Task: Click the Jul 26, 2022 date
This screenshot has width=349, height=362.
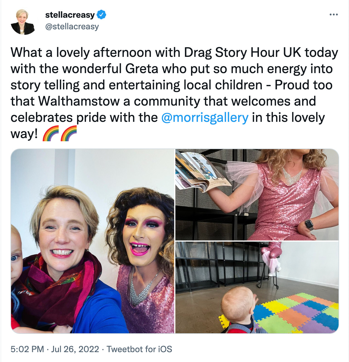Action: pyautogui.click(x=75, y=349)
